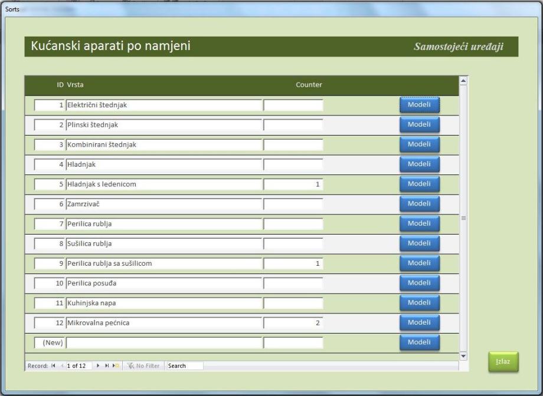543x396 pixels.
Task: Open Modeli for Mikrovalna pećnica
Action: click(x=420, y=322)
